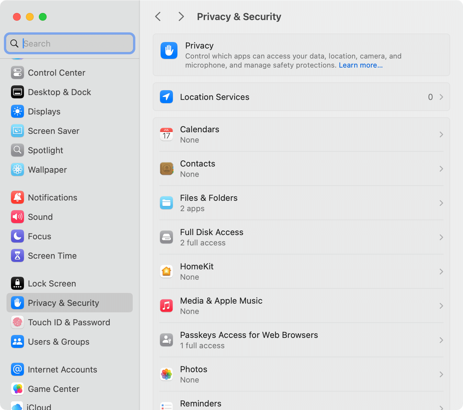The height and width of the screenshot is (410, 463).
Task: Expand the Contacts row chevron
Action: click(441, 169)
